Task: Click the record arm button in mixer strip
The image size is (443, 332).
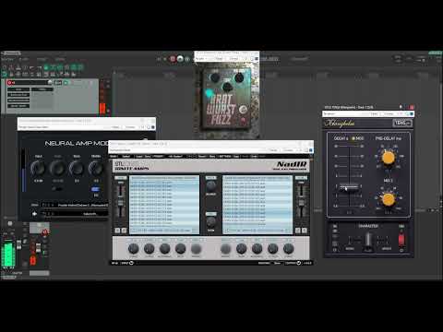Action: pos(45,232)
